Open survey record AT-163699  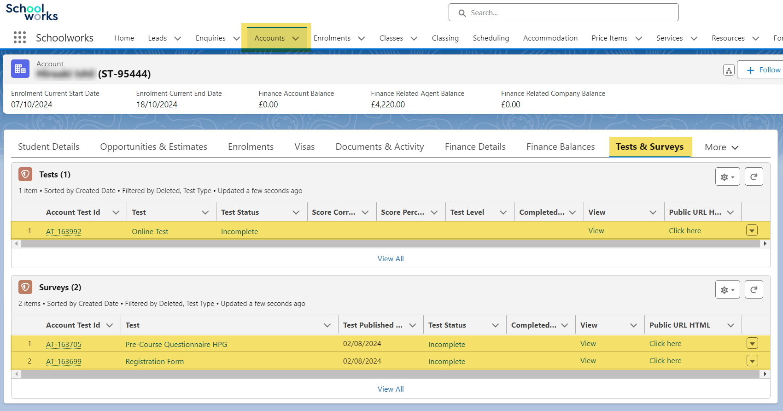coord(64,361)
